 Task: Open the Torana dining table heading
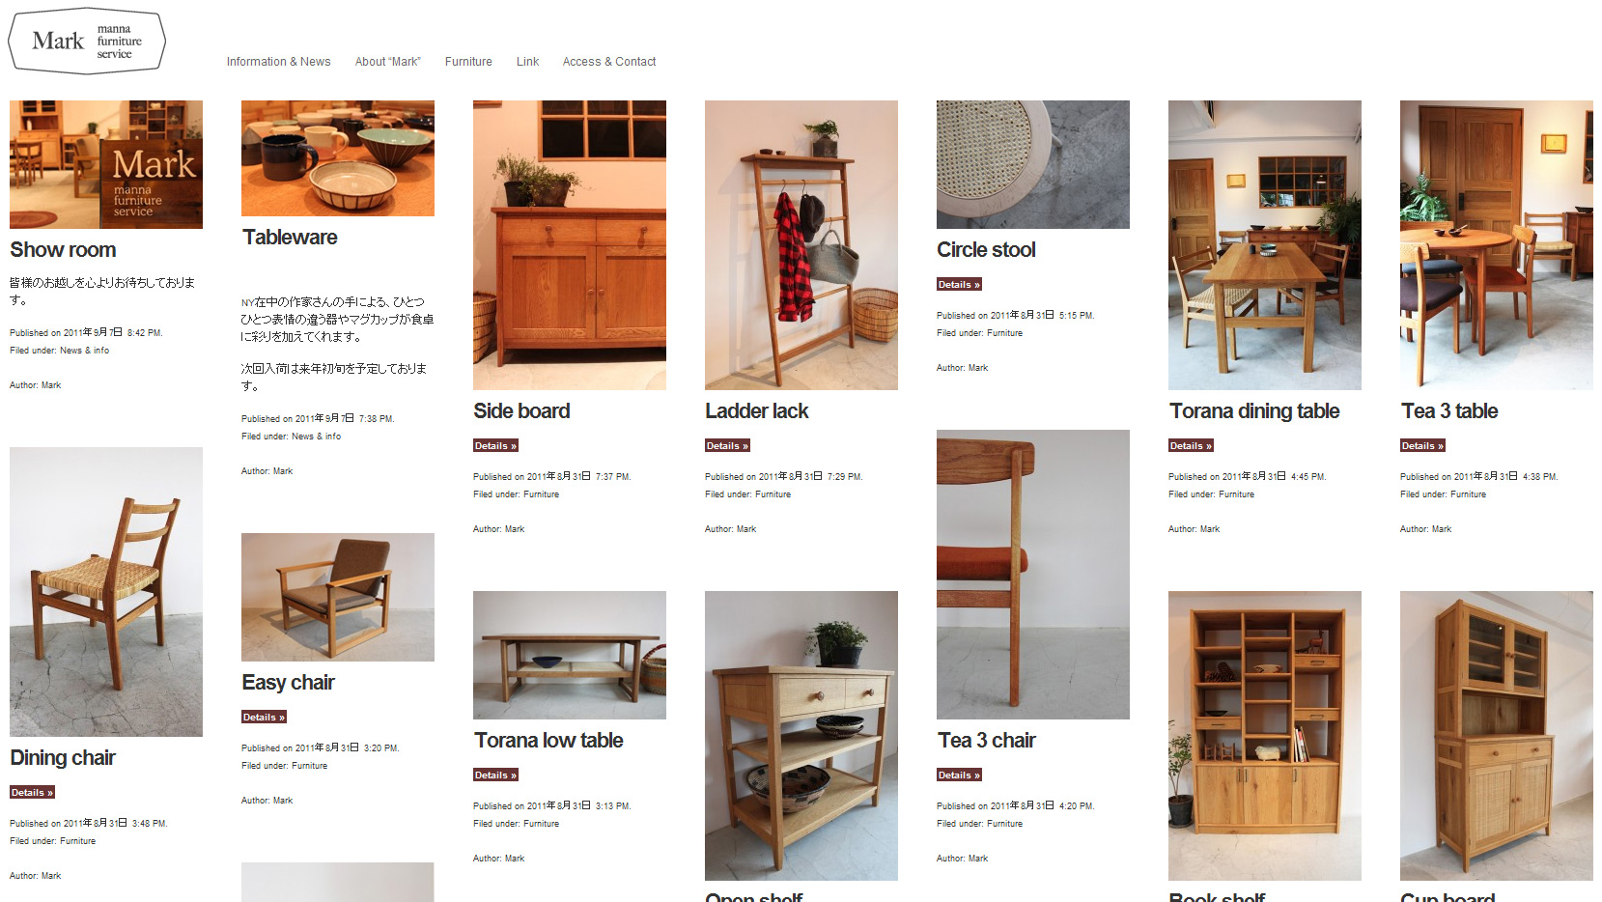point(1254,411)
